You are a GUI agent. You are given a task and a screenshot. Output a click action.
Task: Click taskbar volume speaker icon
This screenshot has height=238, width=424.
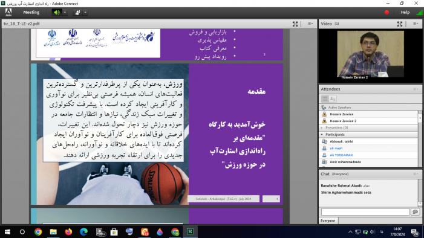[x=373, y=232]
